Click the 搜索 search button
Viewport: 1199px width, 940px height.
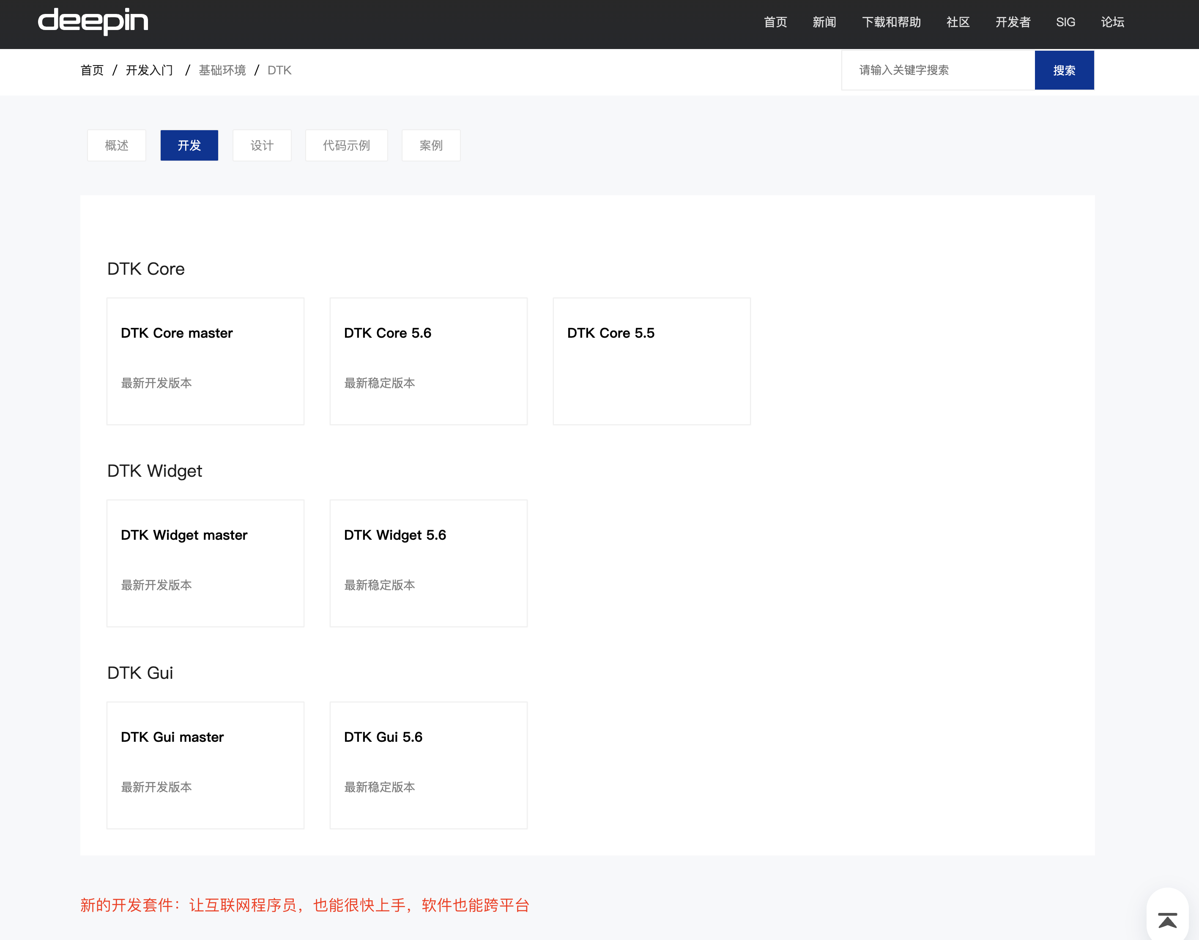1064,71
